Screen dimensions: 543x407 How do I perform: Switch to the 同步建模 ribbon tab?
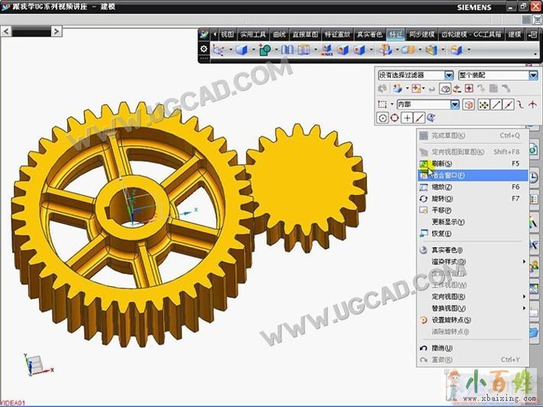coord(421,34)
